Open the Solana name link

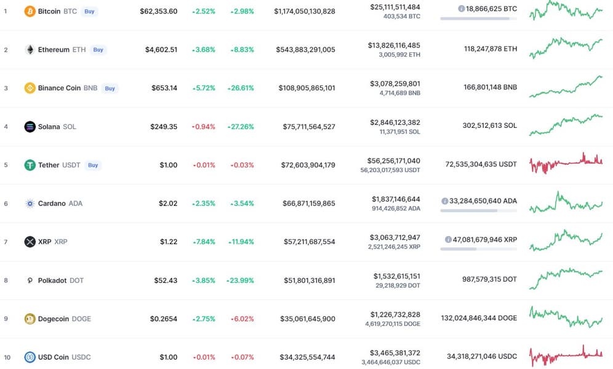[49, 127]
